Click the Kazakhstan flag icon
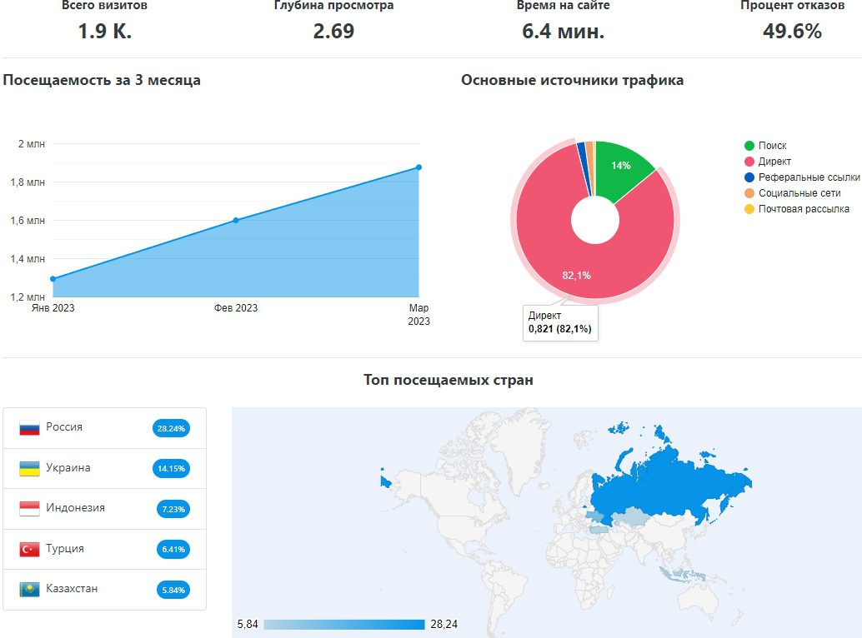 29,590
